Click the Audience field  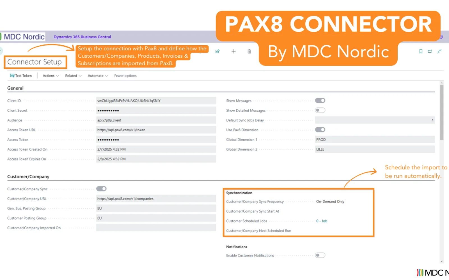coord(156,120)
